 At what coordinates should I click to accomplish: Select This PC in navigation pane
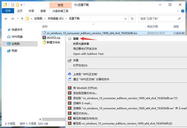pyautogui.click(x=20, y=44)
